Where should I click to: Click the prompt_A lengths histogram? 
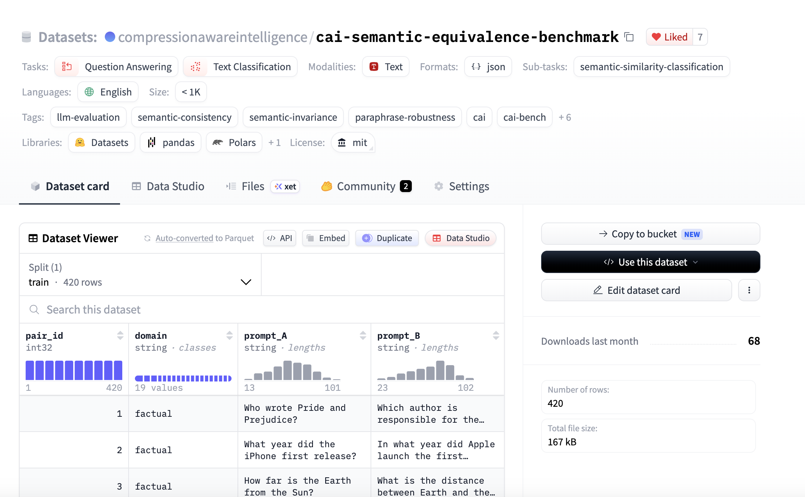292,370
